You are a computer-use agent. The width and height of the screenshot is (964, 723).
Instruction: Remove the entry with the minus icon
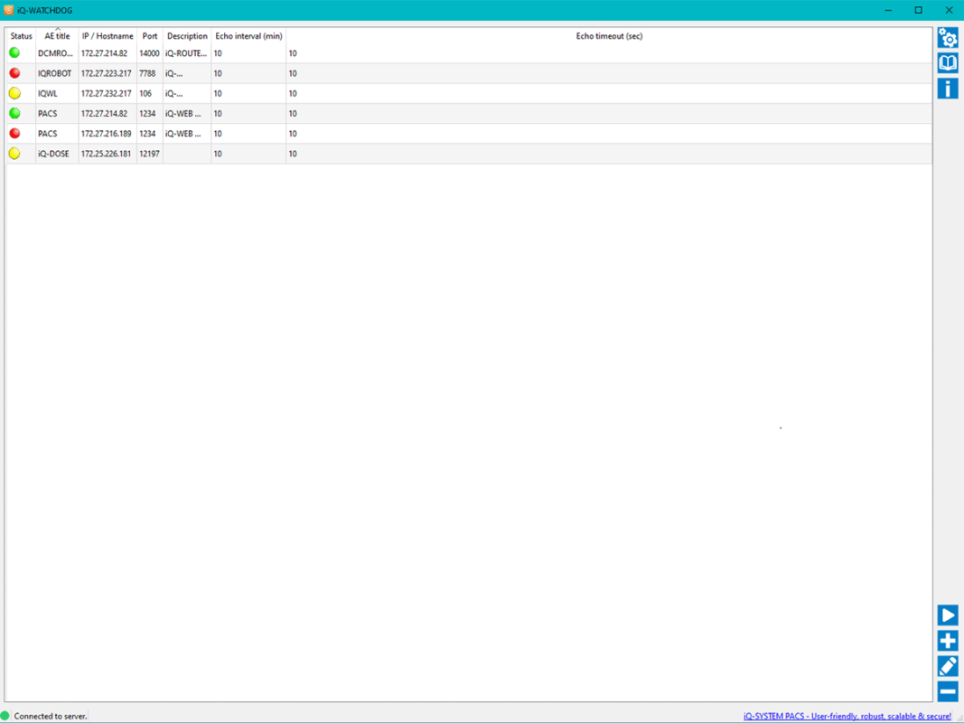(948, 691)
